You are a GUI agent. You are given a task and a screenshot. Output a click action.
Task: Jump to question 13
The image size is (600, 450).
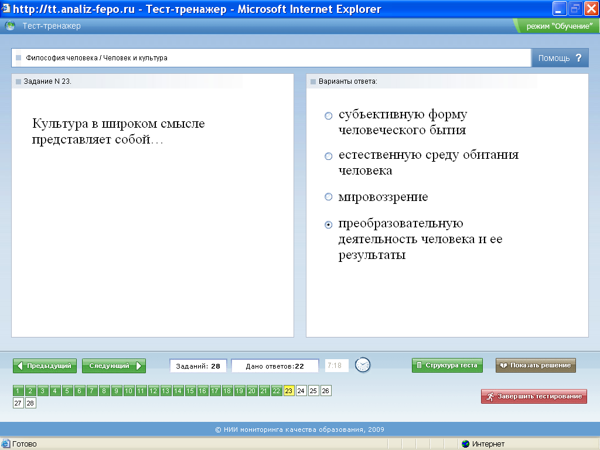coord(165,391)
